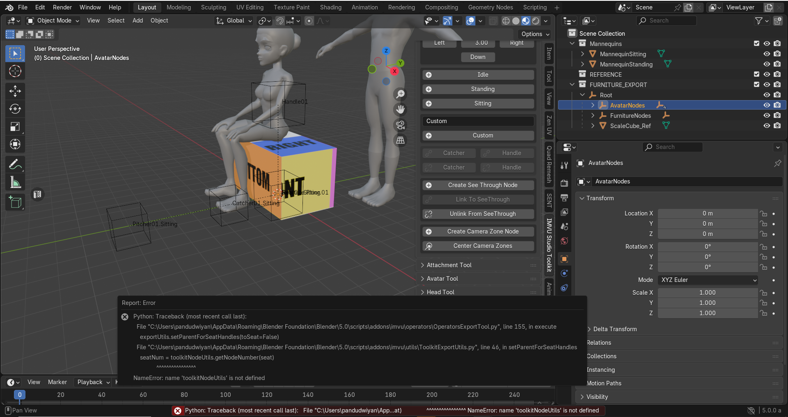Click the outliner Search field
Viewport: 788px width, 417px height.
click(667, 21)
